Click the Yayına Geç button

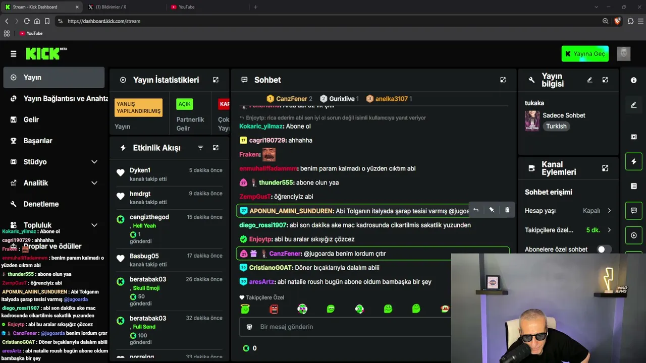coord(585,54)
